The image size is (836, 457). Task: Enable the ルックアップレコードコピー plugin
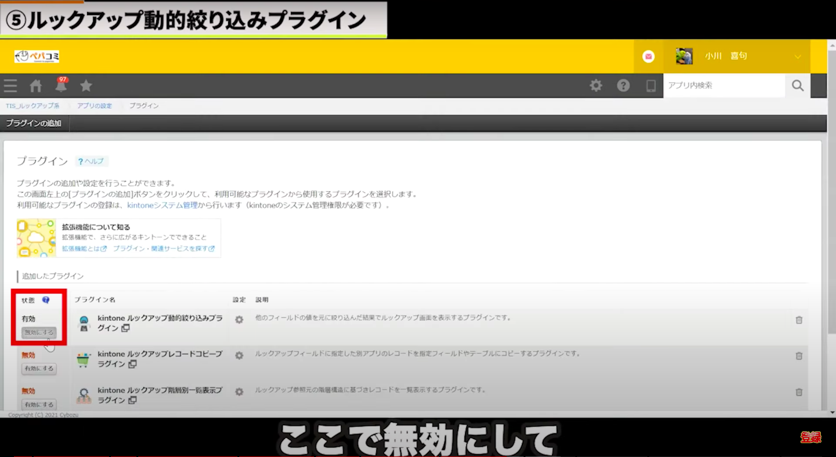(38, 368)
